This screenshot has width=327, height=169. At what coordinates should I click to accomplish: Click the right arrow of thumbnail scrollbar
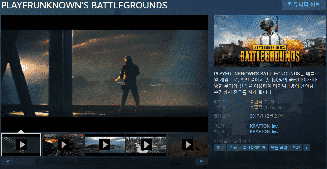click(x=202, y=161)
